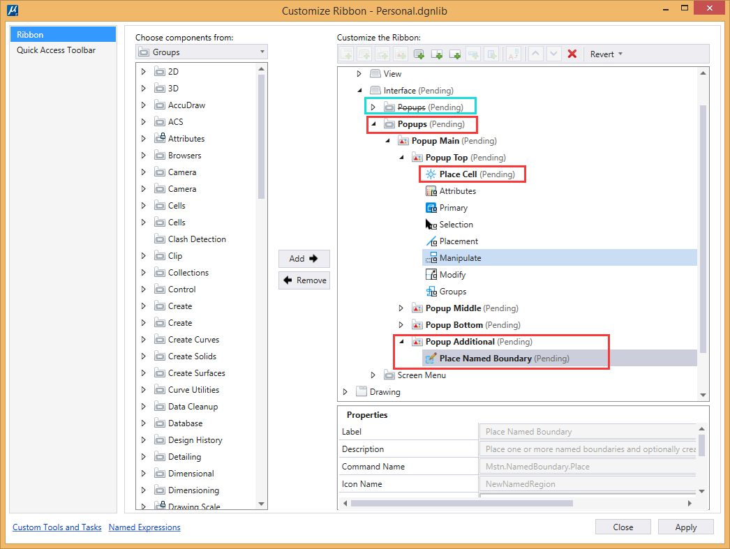This screenshot has width=730, height=549.
Task: Click the Selection arrow icon
Action: tap(431, 225)
